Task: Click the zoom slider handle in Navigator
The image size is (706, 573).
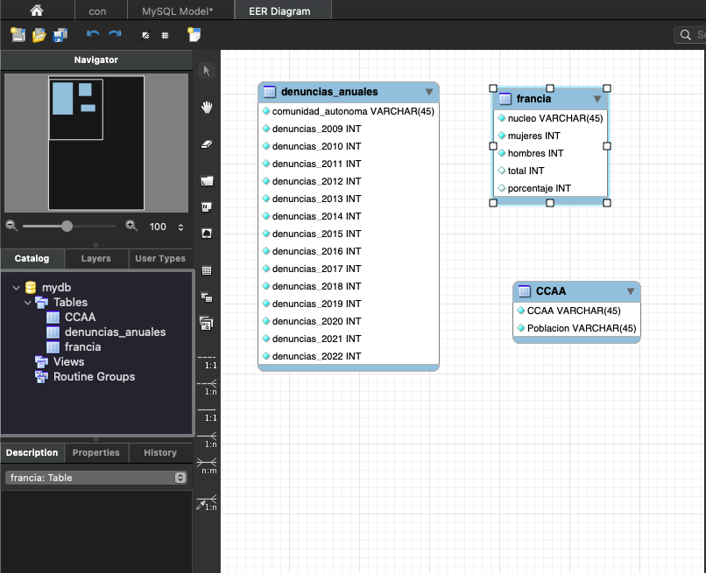Action: click(67, 226)
